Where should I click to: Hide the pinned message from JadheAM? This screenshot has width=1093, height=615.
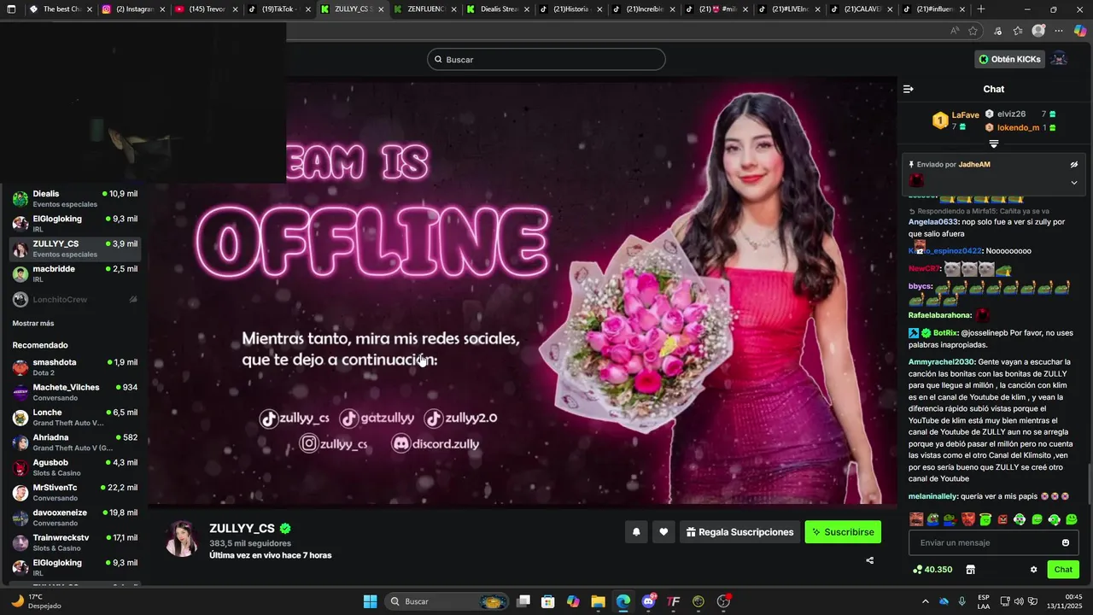(1074, 165)
